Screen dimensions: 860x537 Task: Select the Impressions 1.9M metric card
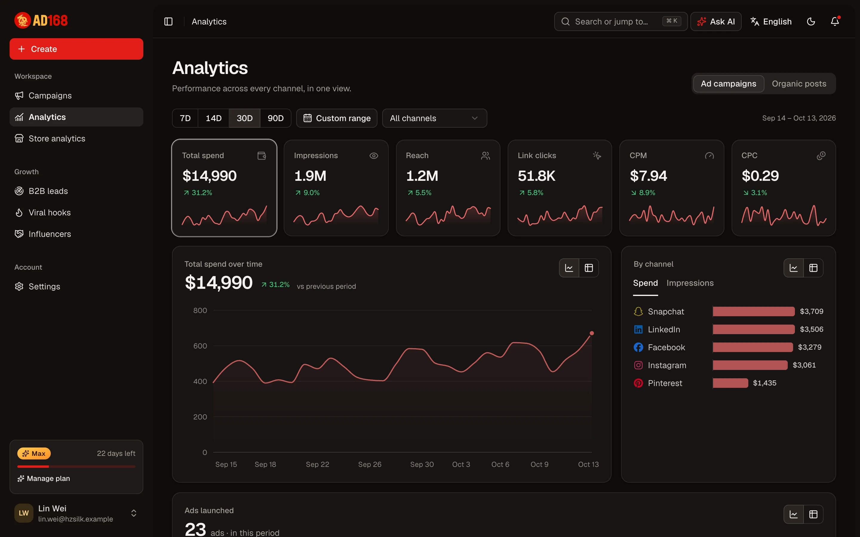[336, 188]
